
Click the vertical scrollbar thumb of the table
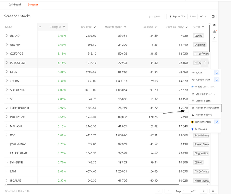(210, 38)
